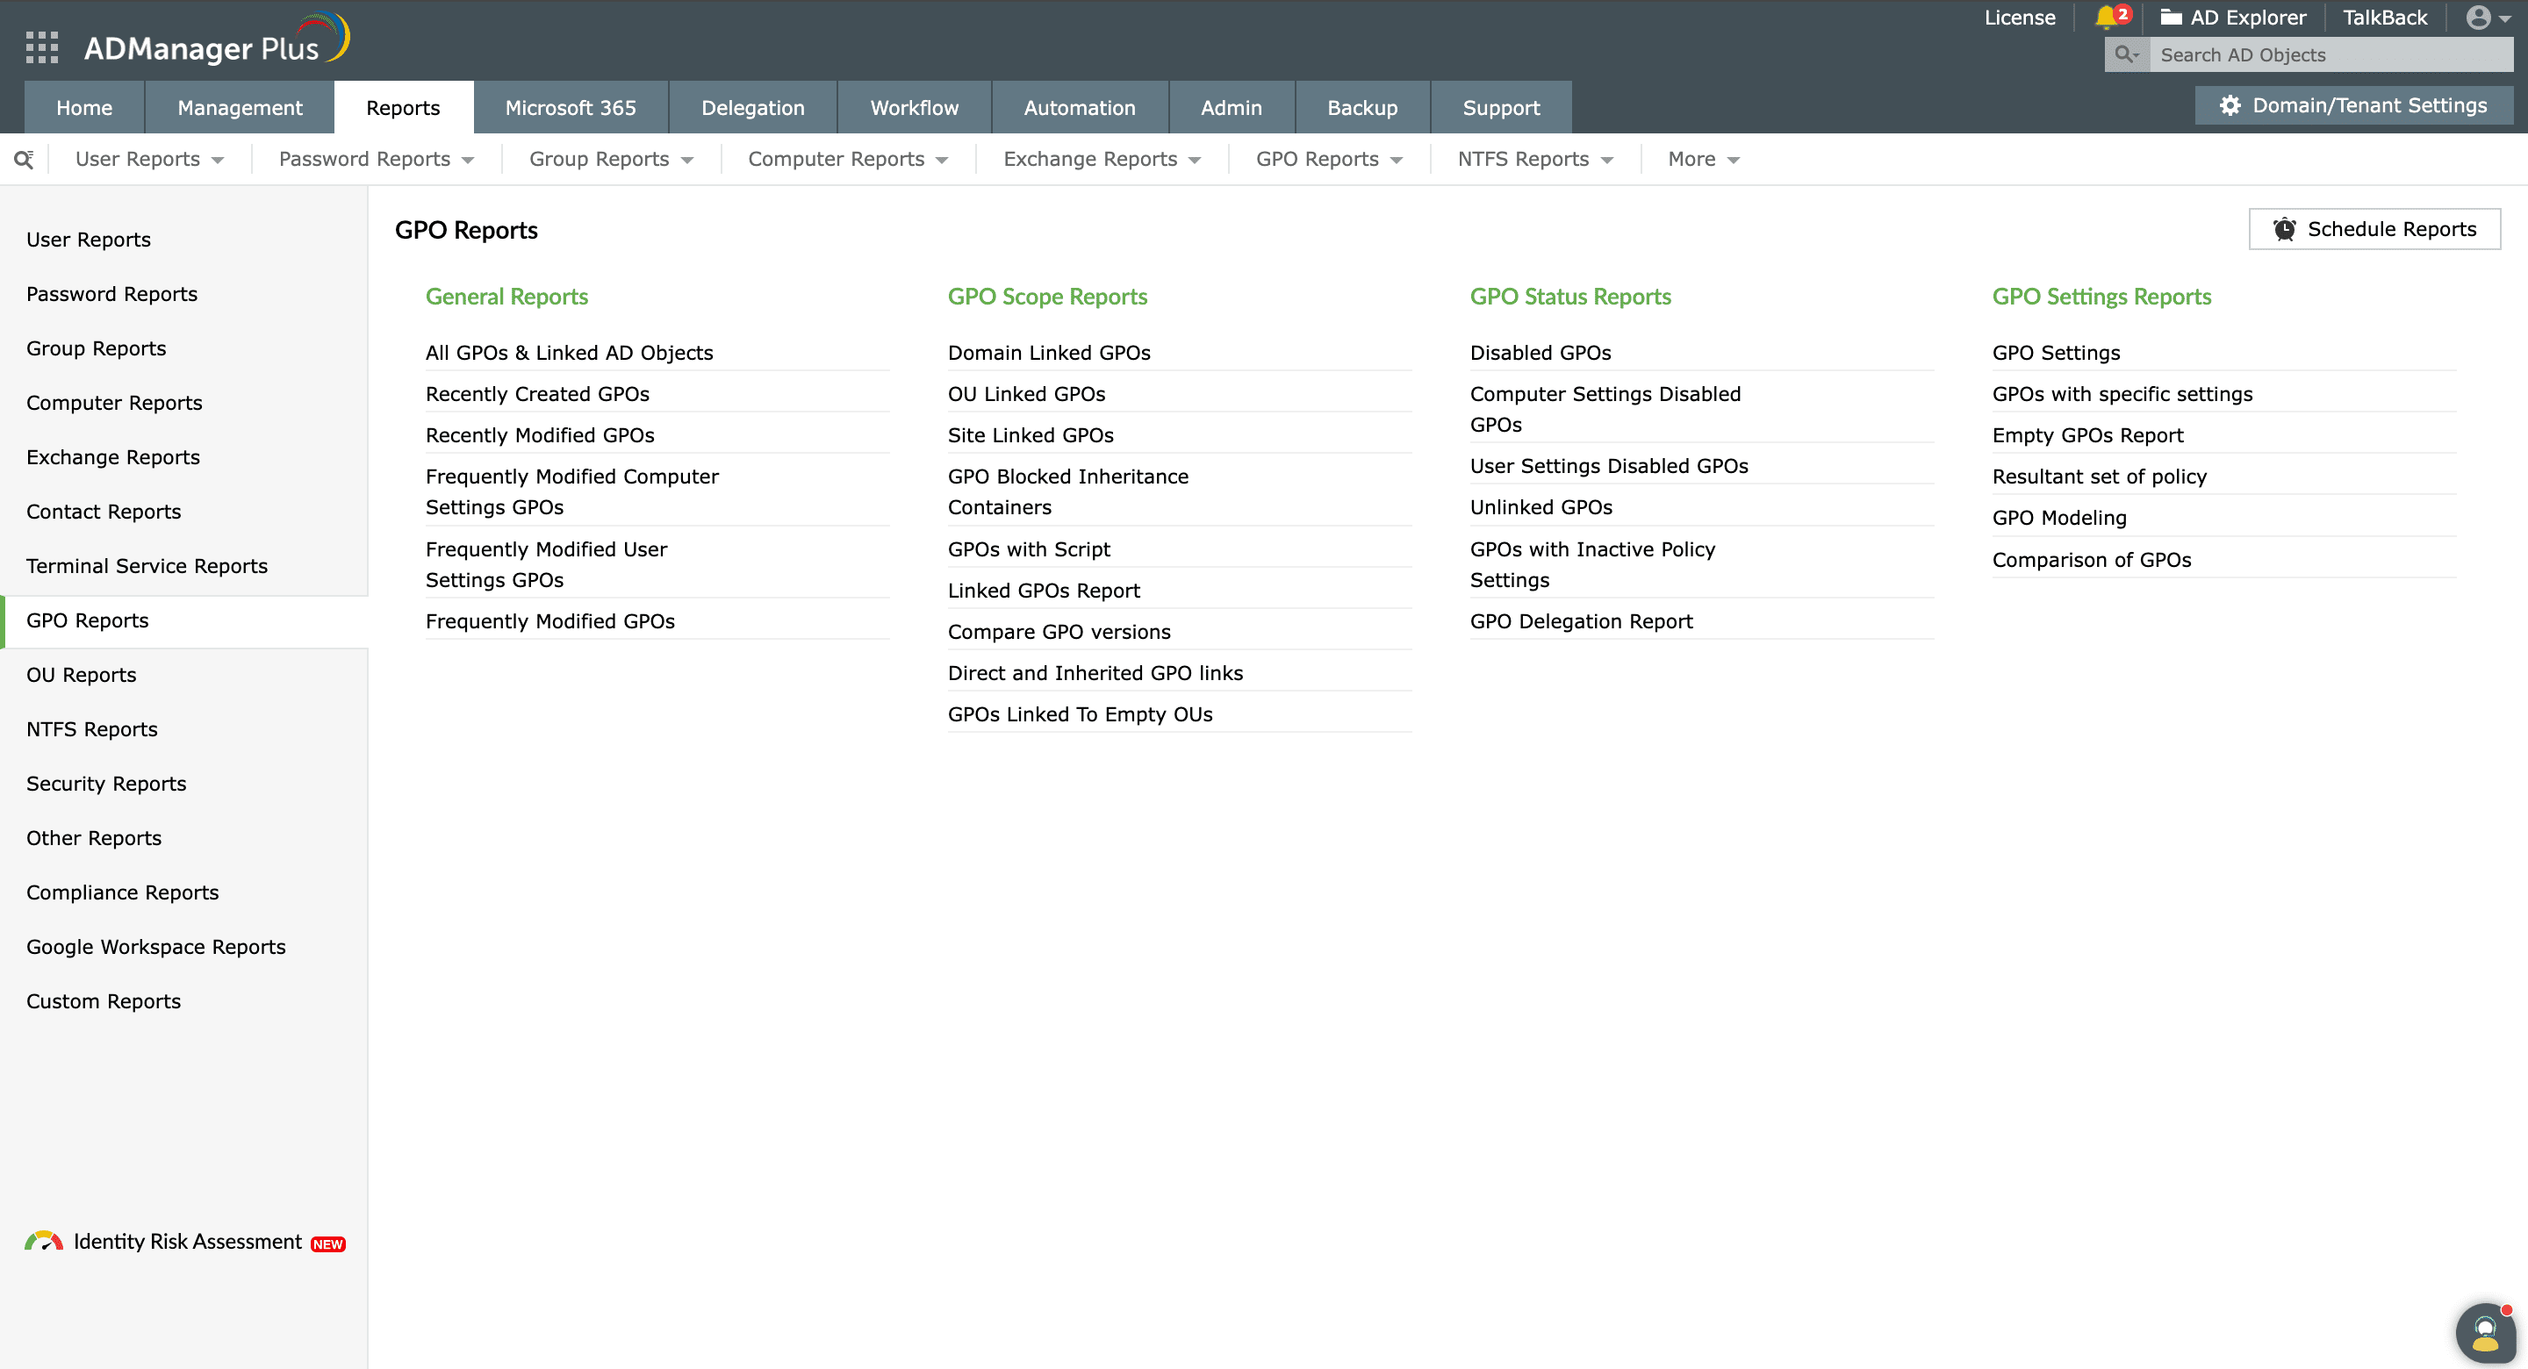Open AD Explorer folder icon
The image size is (2528, 1369).
click(2171, 18)
